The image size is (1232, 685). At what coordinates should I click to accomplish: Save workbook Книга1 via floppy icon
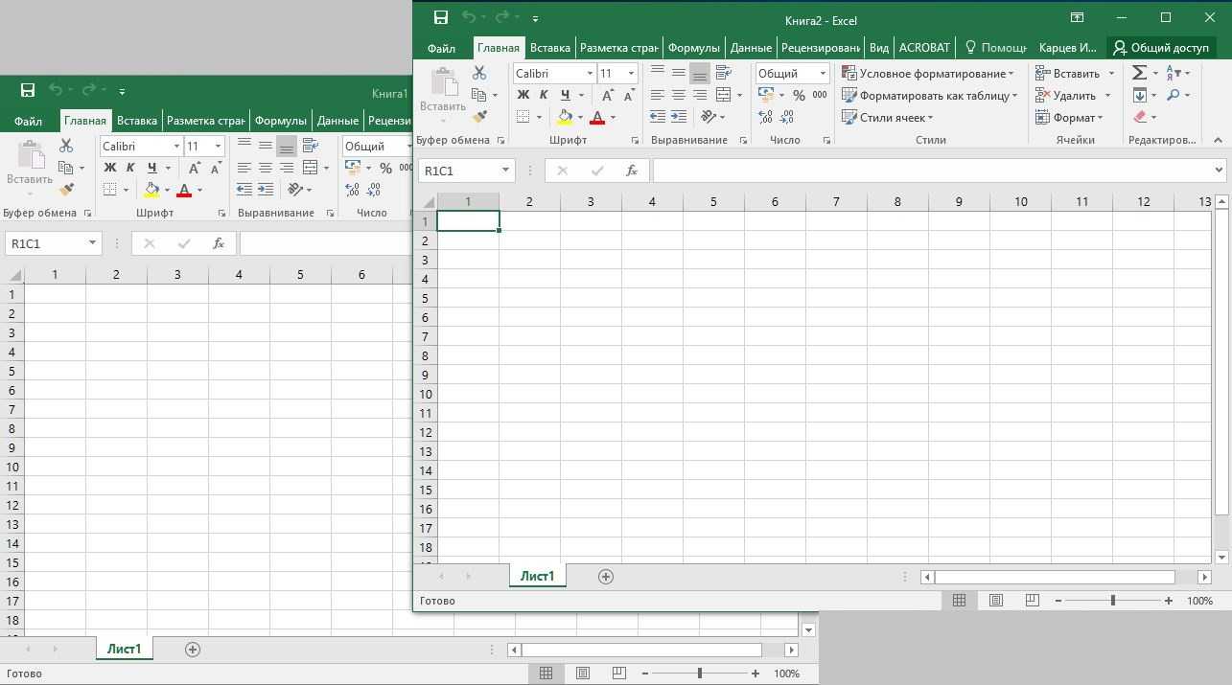[28, 90]
